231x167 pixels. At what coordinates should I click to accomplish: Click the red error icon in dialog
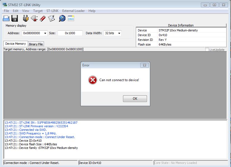click(x=92, y=80)
